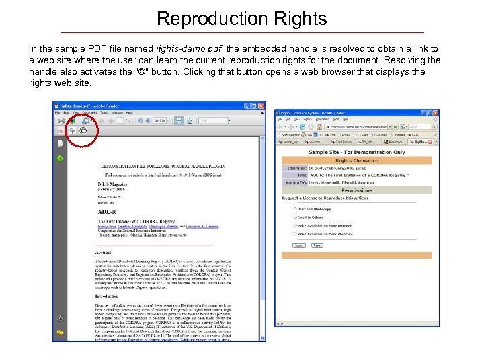484x363 pixels.
Task: Click the next page arrow in Adobe Reader
Action: coord(111,121)
